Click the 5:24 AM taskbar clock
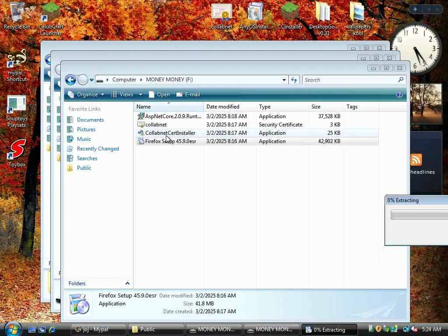448x336 pixels. pyautogui.click(x=431, y=329)
